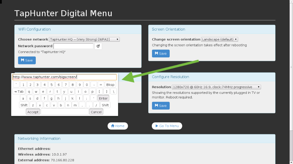Tap the v key

pyautogui.click(x=54, y=105)
